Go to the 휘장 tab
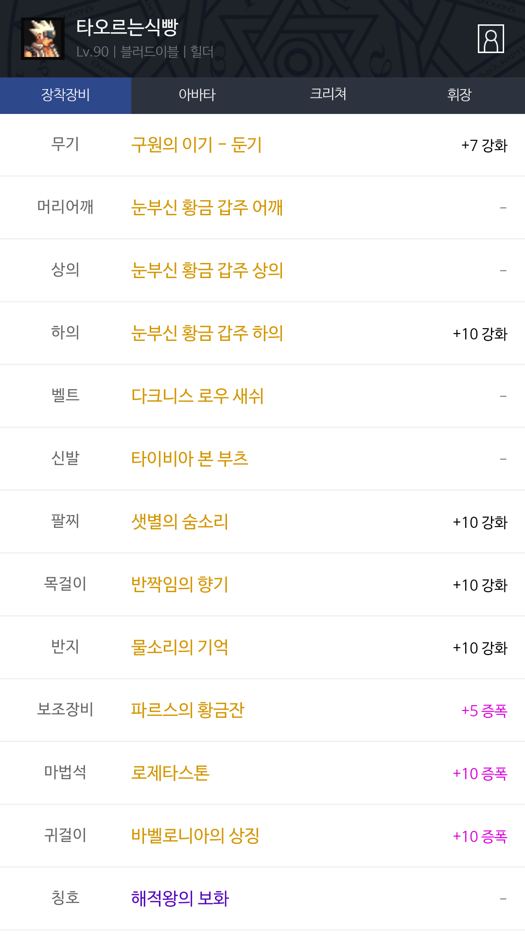The image size is (525, 935). (459, 95)
